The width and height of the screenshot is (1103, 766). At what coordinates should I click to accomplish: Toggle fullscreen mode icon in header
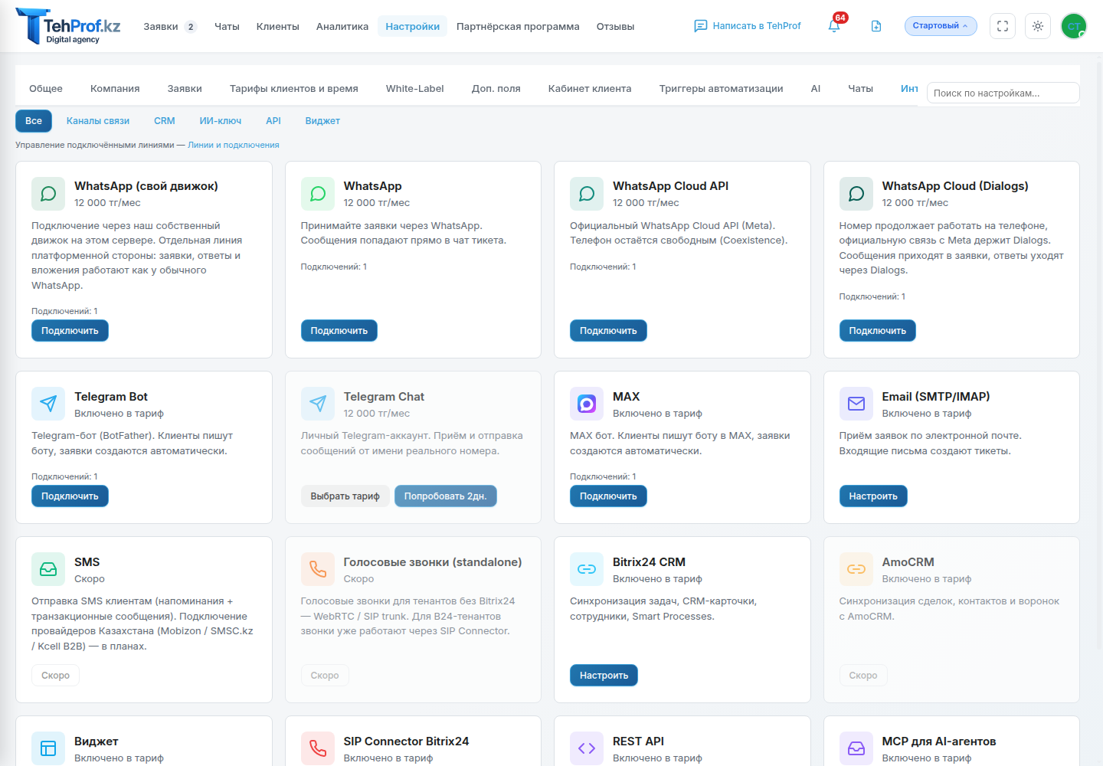click(x=1003, y=26)
